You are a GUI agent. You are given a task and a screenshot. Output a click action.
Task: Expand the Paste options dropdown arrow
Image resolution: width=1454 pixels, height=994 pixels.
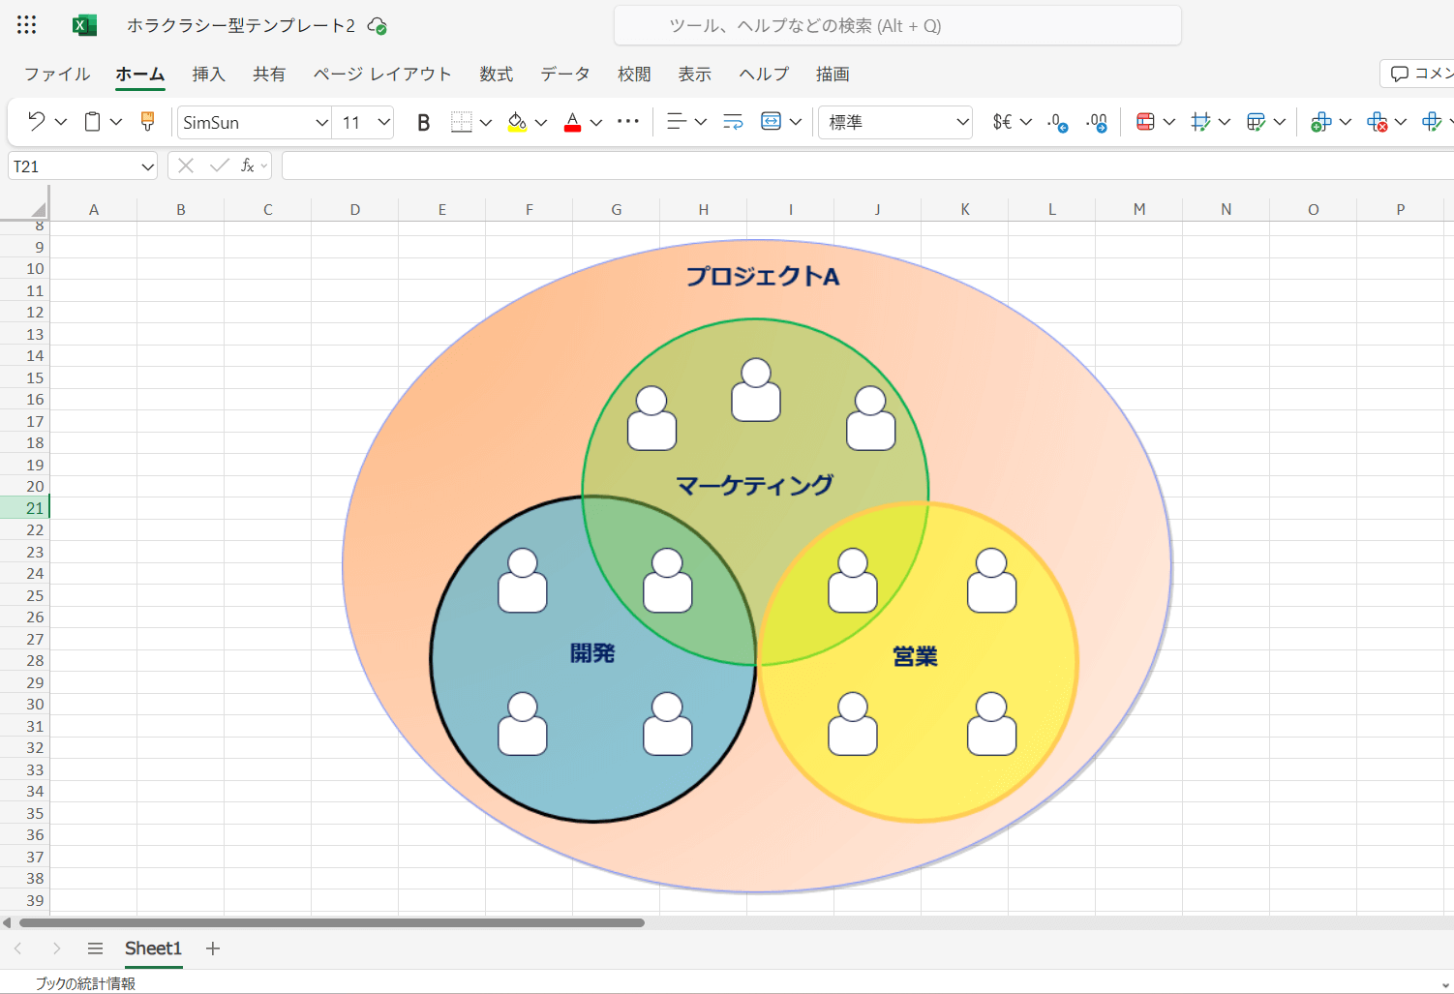116,122
